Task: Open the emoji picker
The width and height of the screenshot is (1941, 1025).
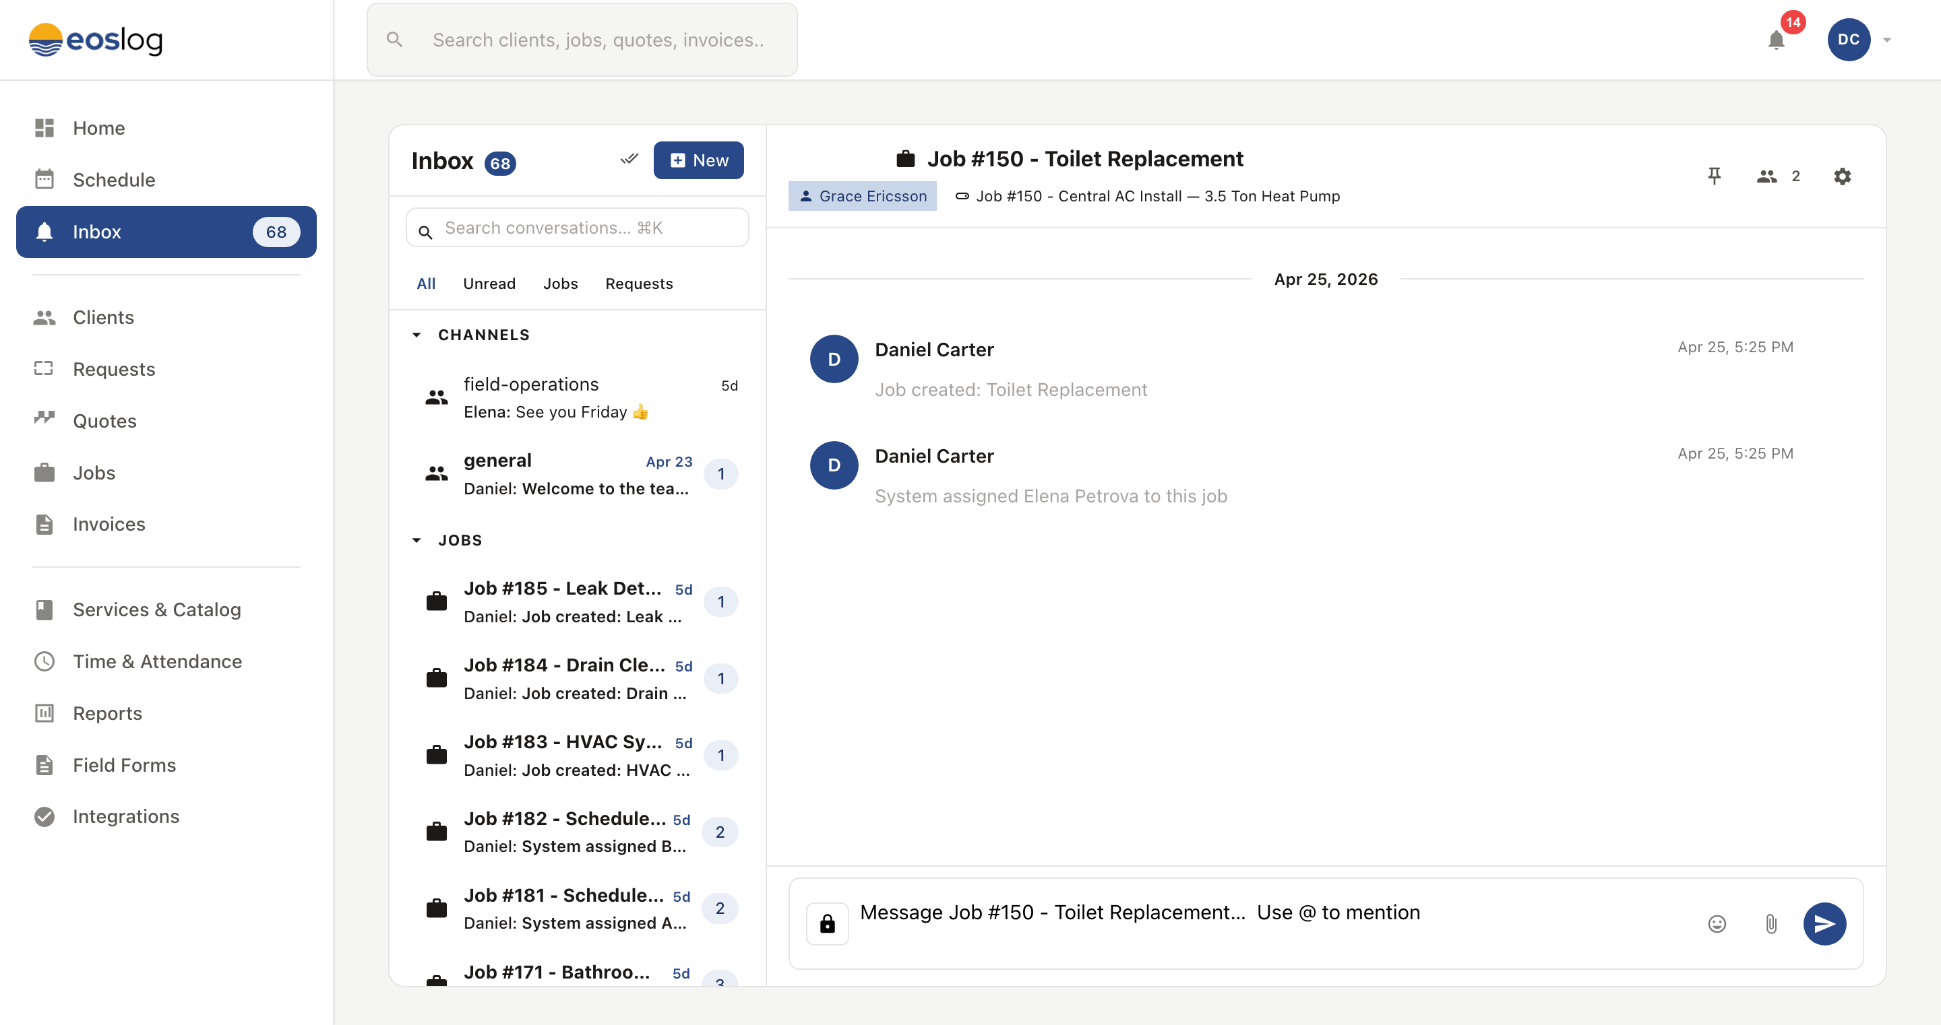Action: tap(1717, 924)
